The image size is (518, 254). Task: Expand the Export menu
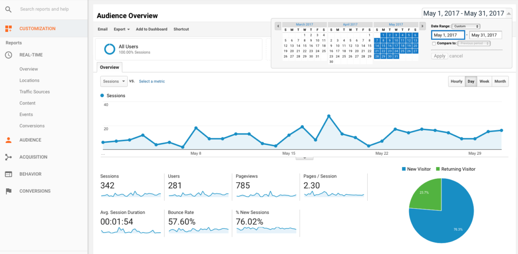point(121,29)
